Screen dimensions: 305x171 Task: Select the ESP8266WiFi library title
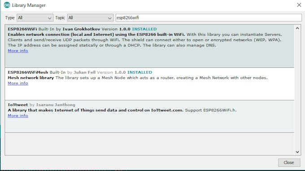22,29
